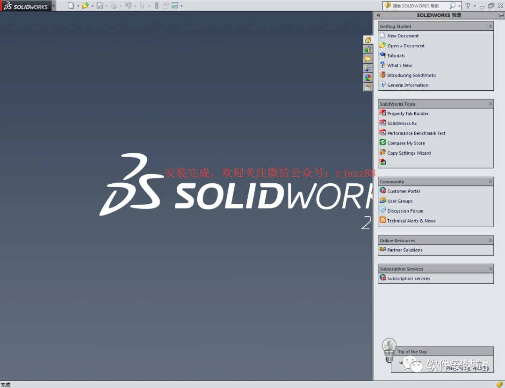Launch the Property Tab Builder
505x388 pixels.
(408, 113)
